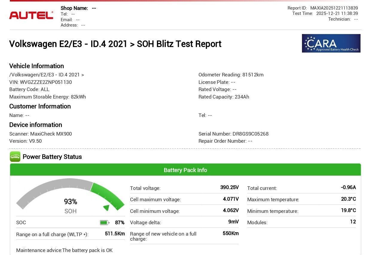371x255 pixels.
Task: Click the Odometer Reading 81512km field
Action: (x=231, y=75)
